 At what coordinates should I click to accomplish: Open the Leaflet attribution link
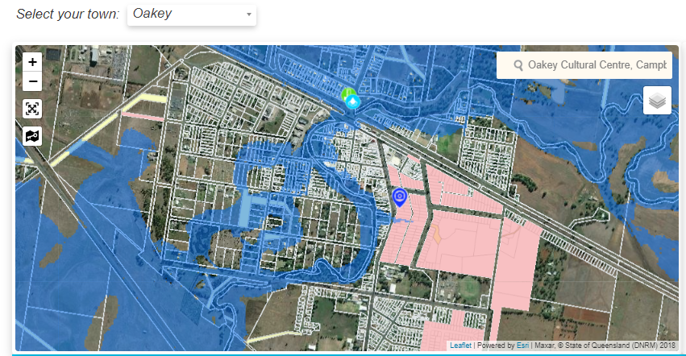tap(460, 346)
